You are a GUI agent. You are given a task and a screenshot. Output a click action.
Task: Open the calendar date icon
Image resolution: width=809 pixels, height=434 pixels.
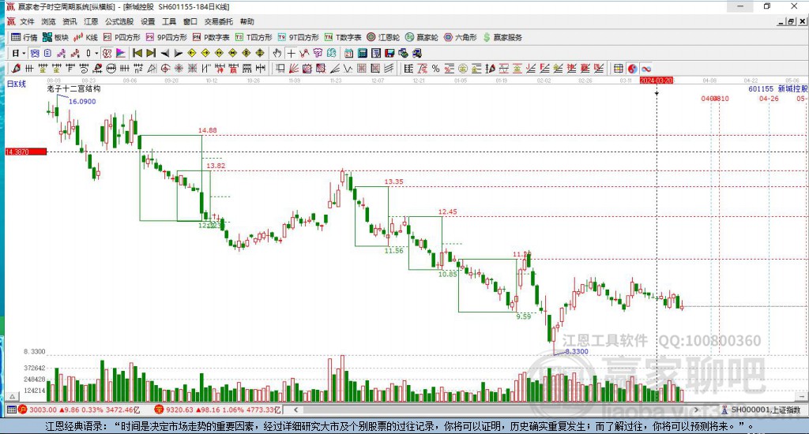coord(348,53)
